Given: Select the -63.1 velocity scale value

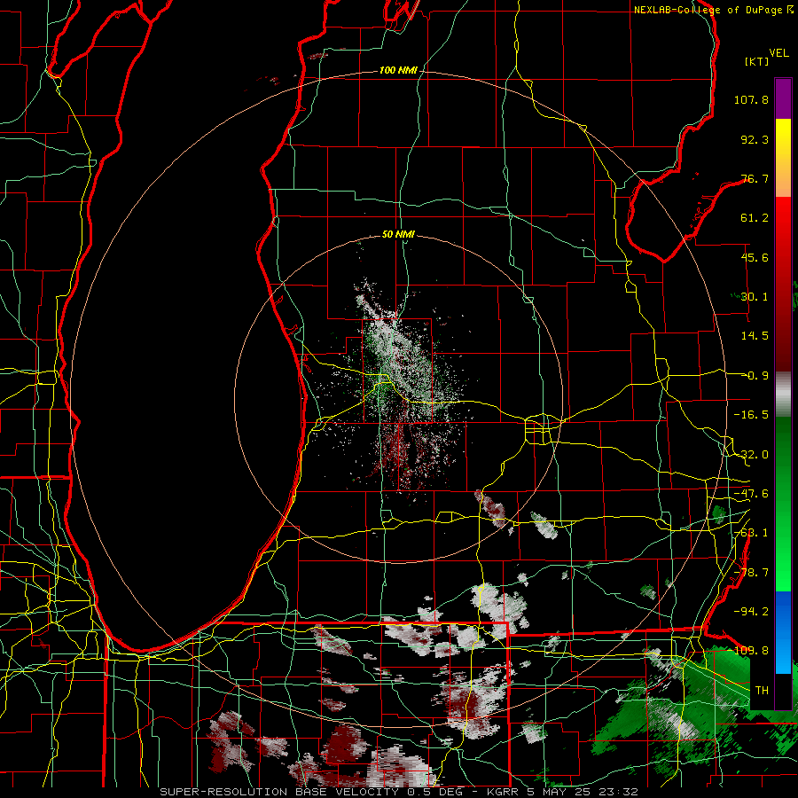Looking at the screenshot, I should (751, 533).
